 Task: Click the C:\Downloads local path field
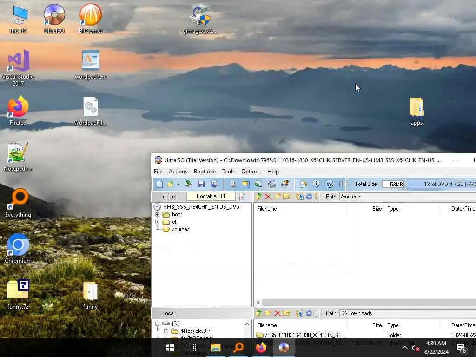tap(407, 313)
